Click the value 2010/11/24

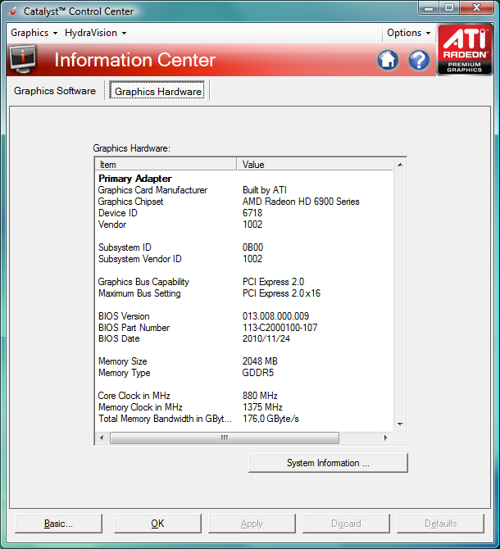266,338
